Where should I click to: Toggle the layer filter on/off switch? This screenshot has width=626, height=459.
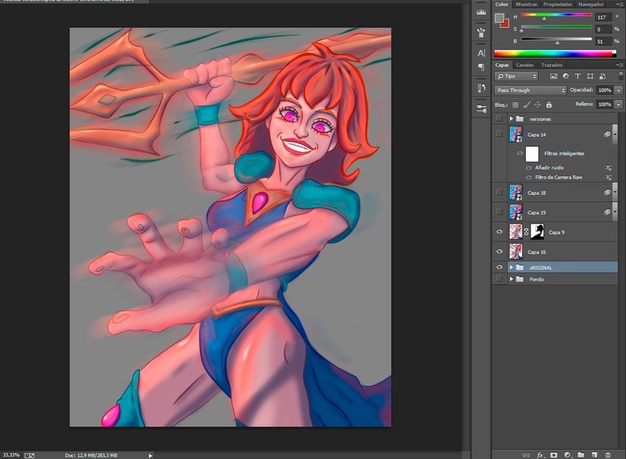[621, 76]
